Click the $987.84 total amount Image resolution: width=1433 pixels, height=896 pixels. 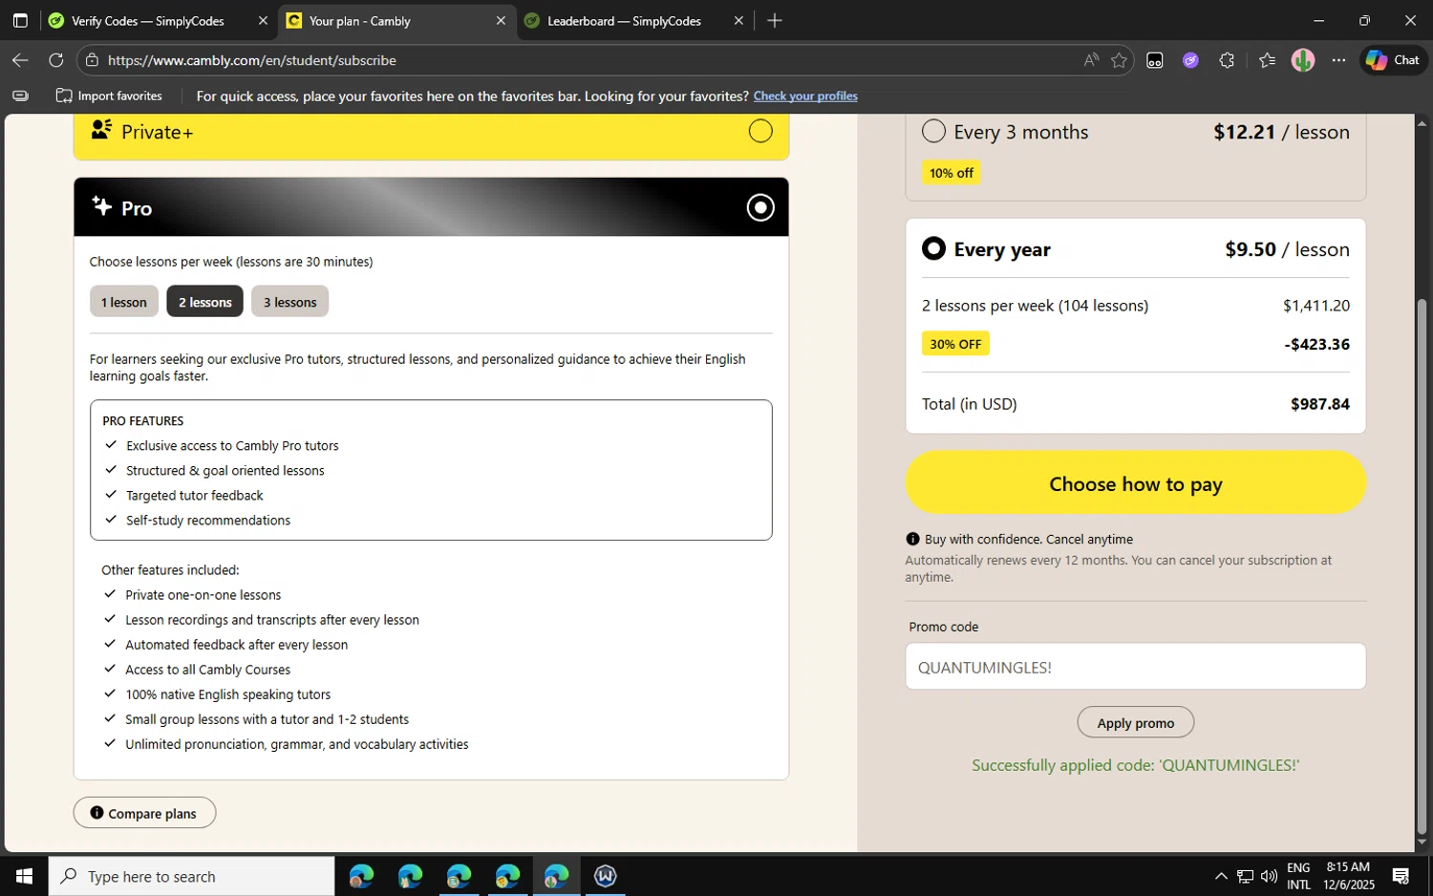[1319, 404]
